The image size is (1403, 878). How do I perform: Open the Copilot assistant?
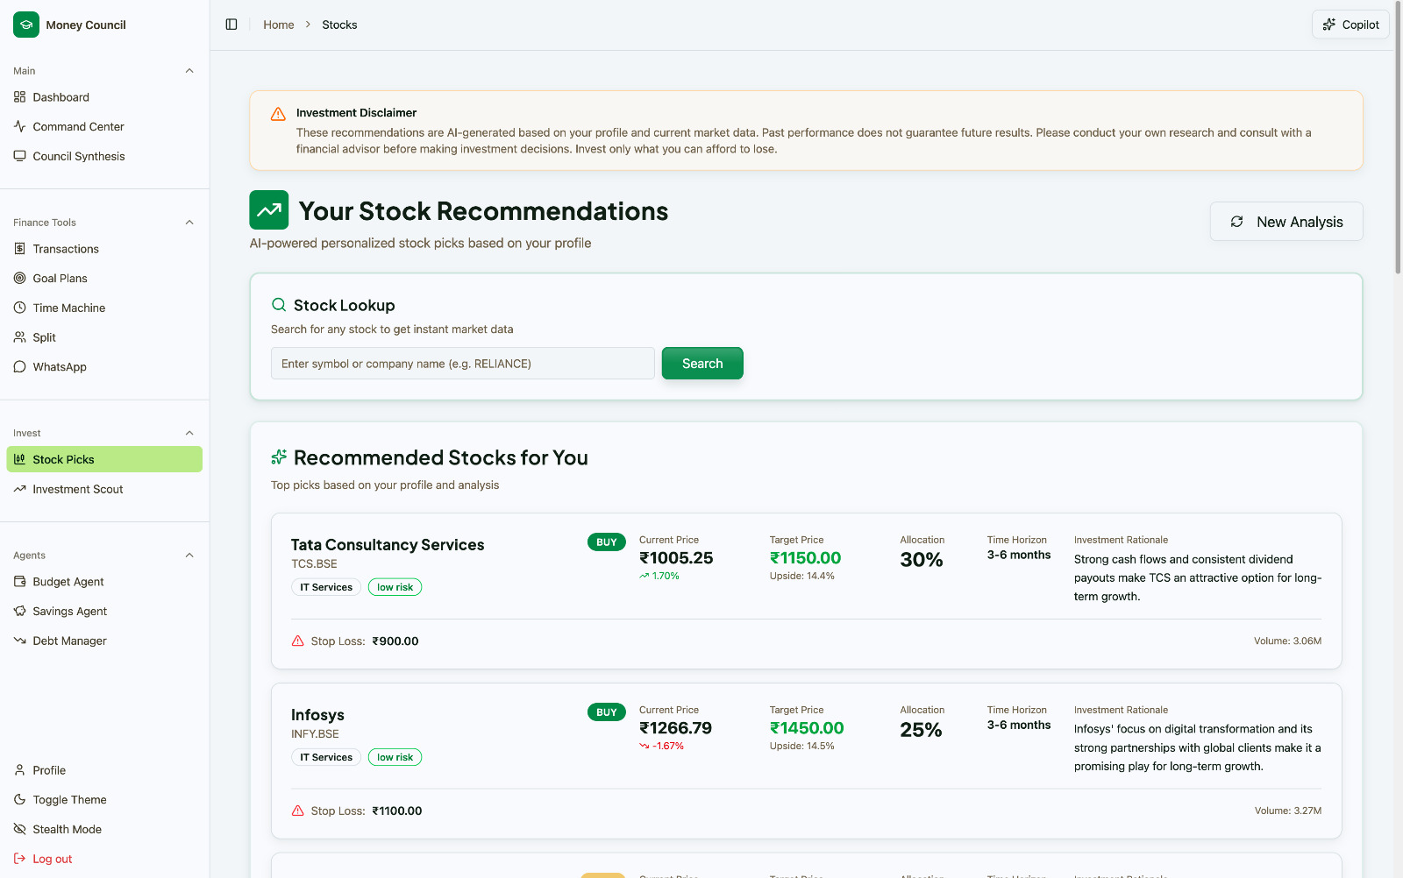point(1350,25)
